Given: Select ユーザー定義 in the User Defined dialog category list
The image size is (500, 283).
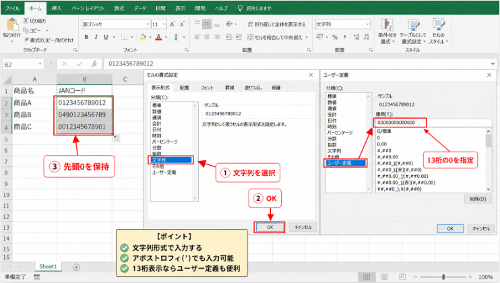Looking at the screenshot, I should pyautogui.click(x=346, y=163).
